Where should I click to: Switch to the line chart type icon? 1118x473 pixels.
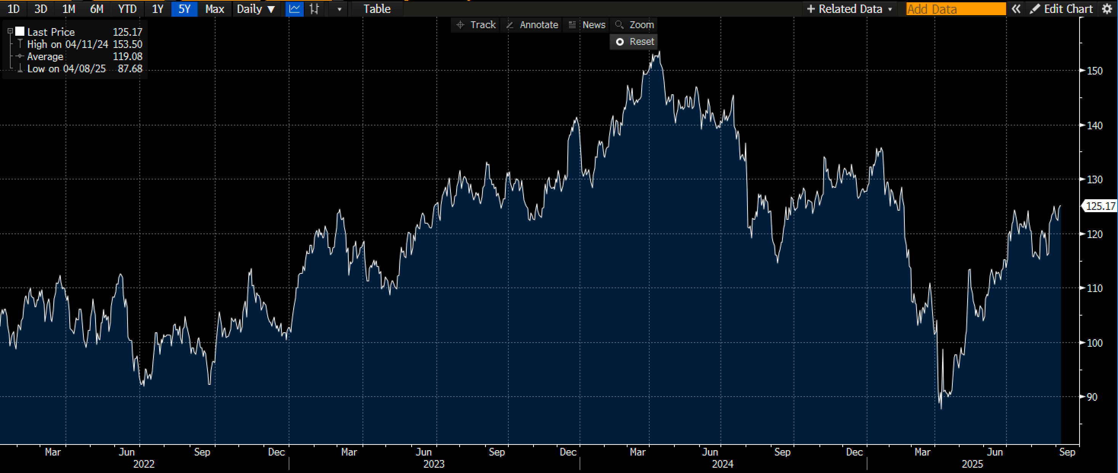pyautogui.click(x=294, y=9)
